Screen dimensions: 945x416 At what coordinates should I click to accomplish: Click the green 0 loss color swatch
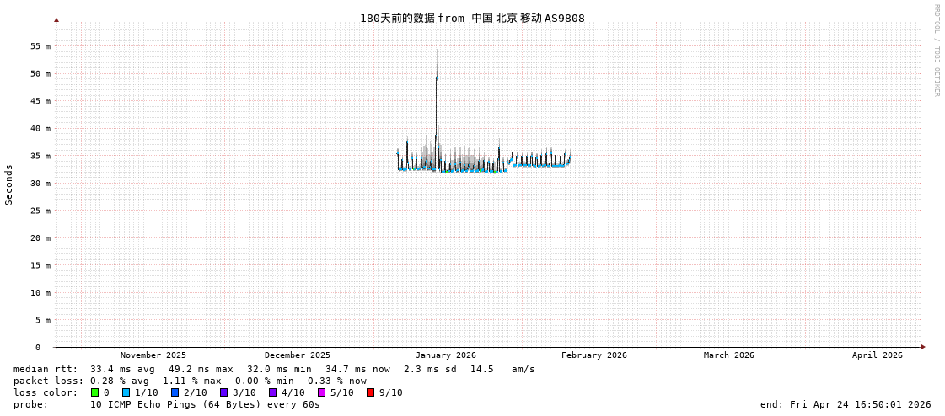(x=94, y=392)
